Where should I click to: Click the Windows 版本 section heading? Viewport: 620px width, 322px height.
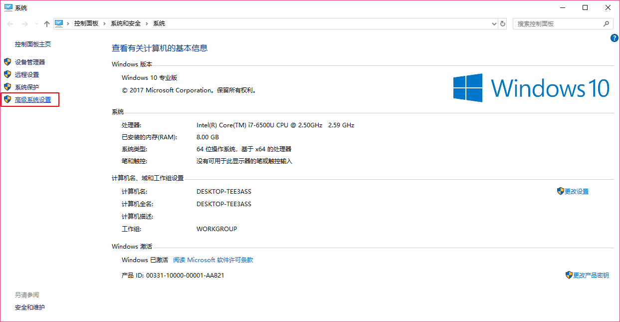(132, 64)
